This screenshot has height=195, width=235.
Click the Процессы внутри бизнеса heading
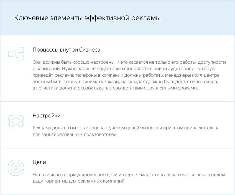66,50
